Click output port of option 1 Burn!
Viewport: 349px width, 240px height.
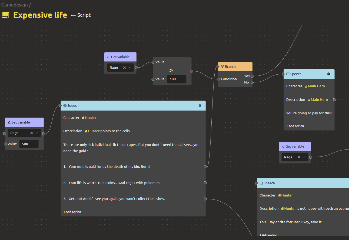[x=205, y=167]
